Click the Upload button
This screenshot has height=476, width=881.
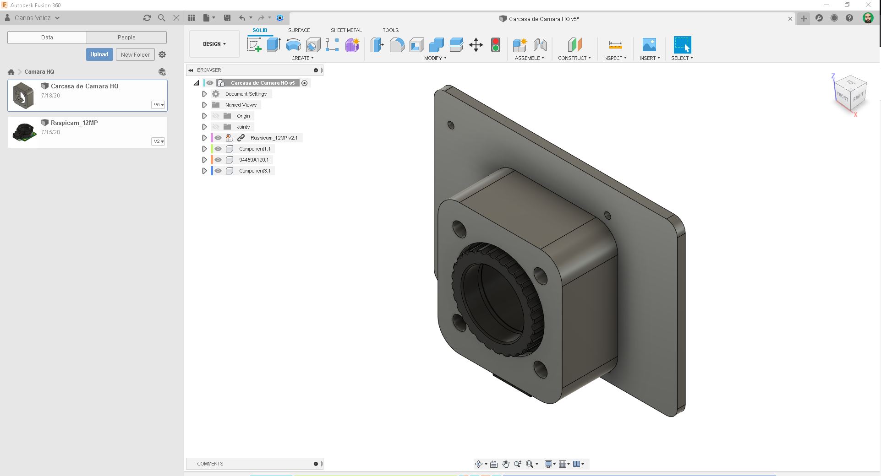99,54
